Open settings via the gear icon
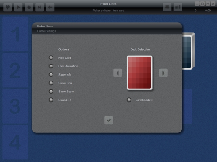 (167, 7)
